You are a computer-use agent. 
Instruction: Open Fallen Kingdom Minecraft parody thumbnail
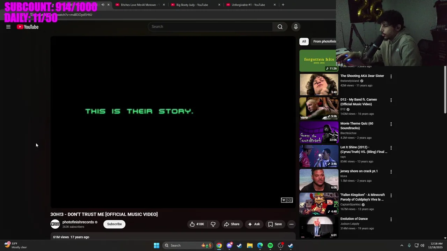click(319, 204)
